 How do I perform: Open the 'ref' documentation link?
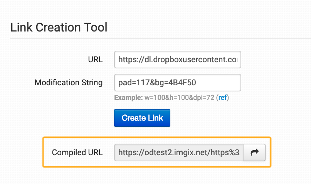click(222, 98)
